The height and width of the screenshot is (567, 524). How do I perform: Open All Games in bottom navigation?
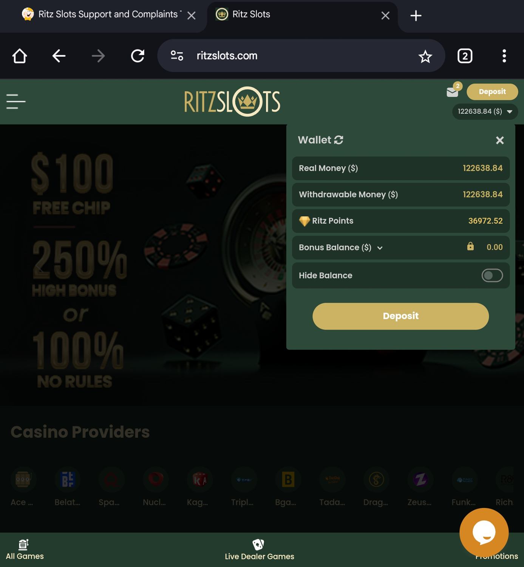(x=25, y=550)
